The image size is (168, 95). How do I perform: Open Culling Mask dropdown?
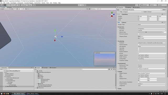tap(152, 59)
